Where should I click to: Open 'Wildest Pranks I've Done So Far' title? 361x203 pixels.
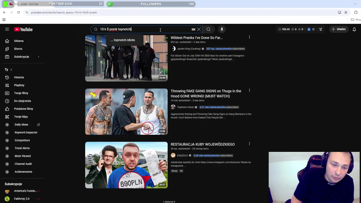[x=197, y=38]
